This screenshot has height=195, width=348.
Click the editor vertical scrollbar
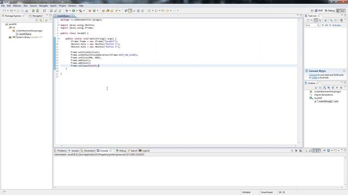tap(299, 81)
